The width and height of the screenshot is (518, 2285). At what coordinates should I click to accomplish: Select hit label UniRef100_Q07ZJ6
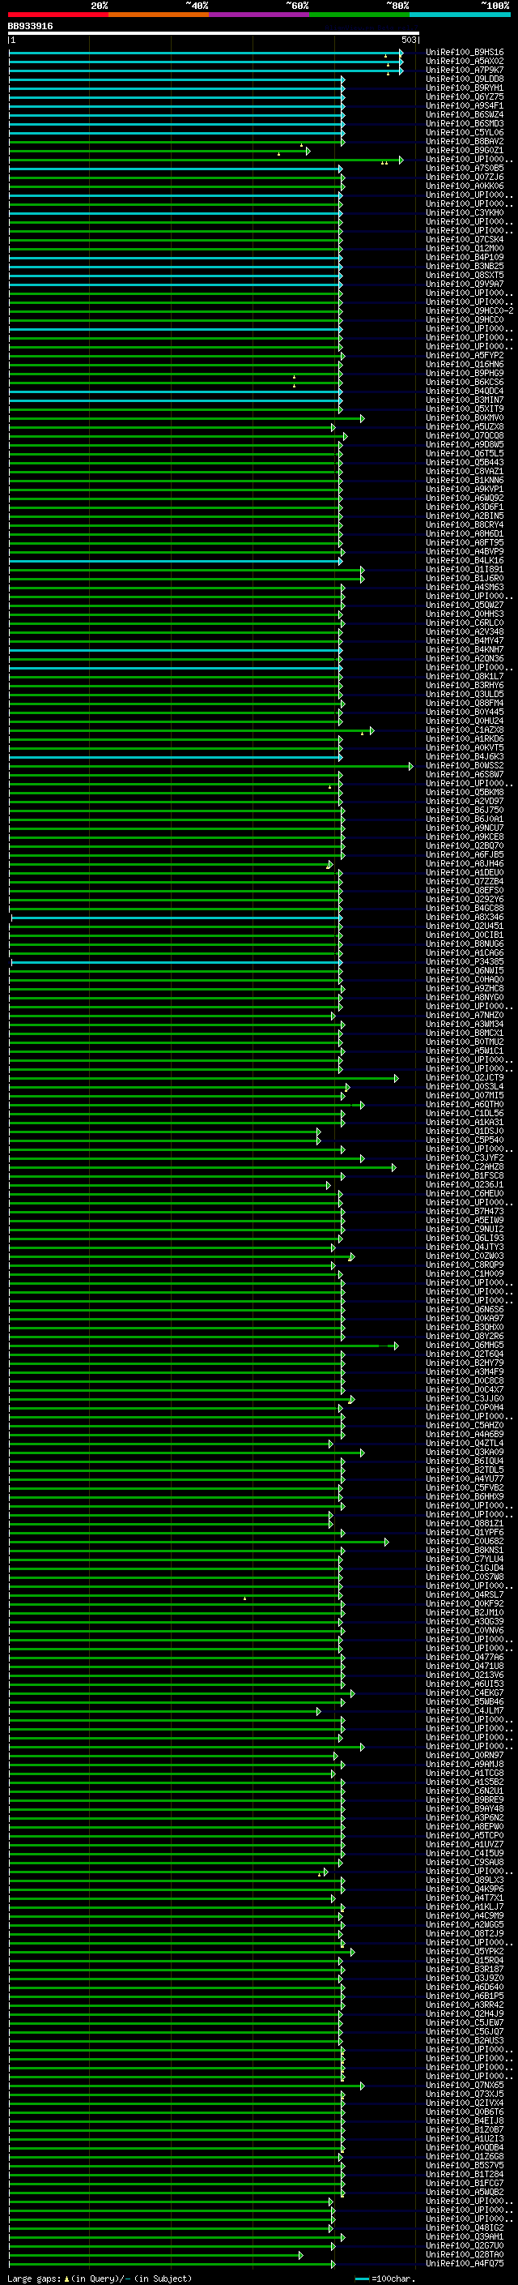(x=465, y=178)
